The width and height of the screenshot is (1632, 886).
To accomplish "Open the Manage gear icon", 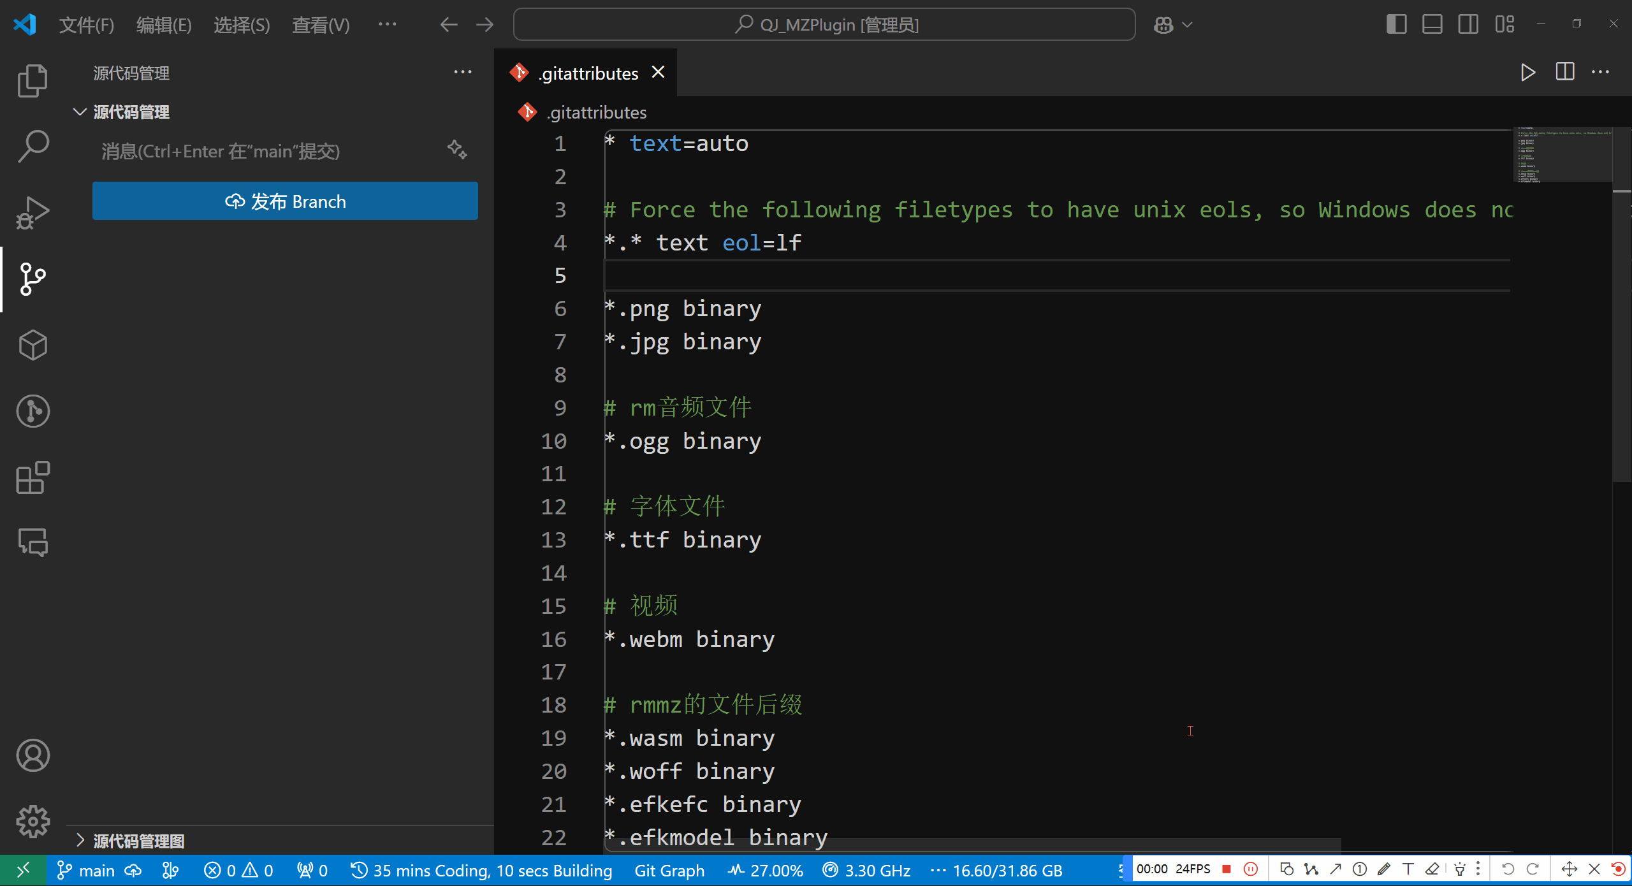I will click(33, 821).
